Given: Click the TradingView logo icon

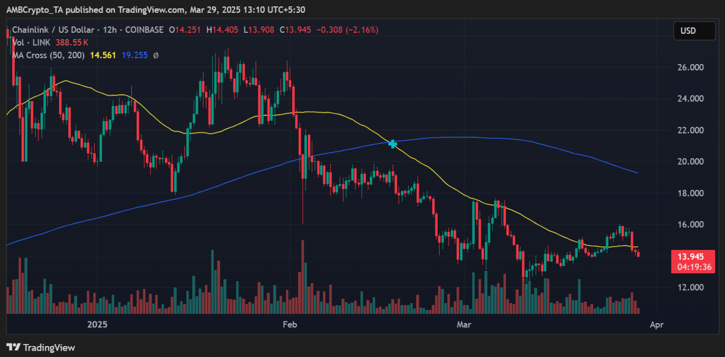Looking at the screenshot, I should click(13, 347).
